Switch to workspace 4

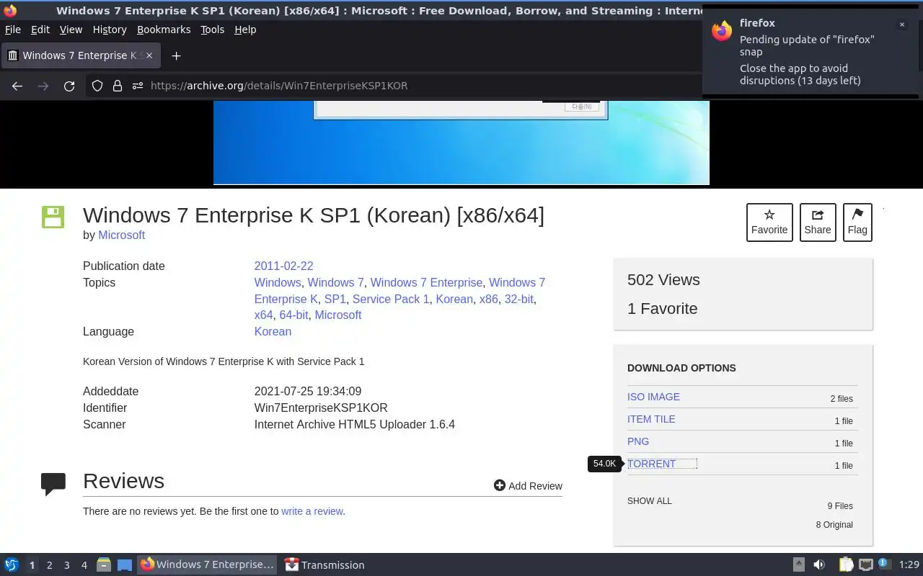click(x=84, y=565)
